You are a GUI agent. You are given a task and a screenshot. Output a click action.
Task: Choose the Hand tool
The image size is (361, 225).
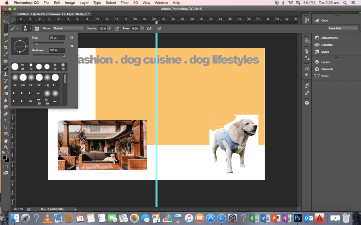tap(6, 140)
